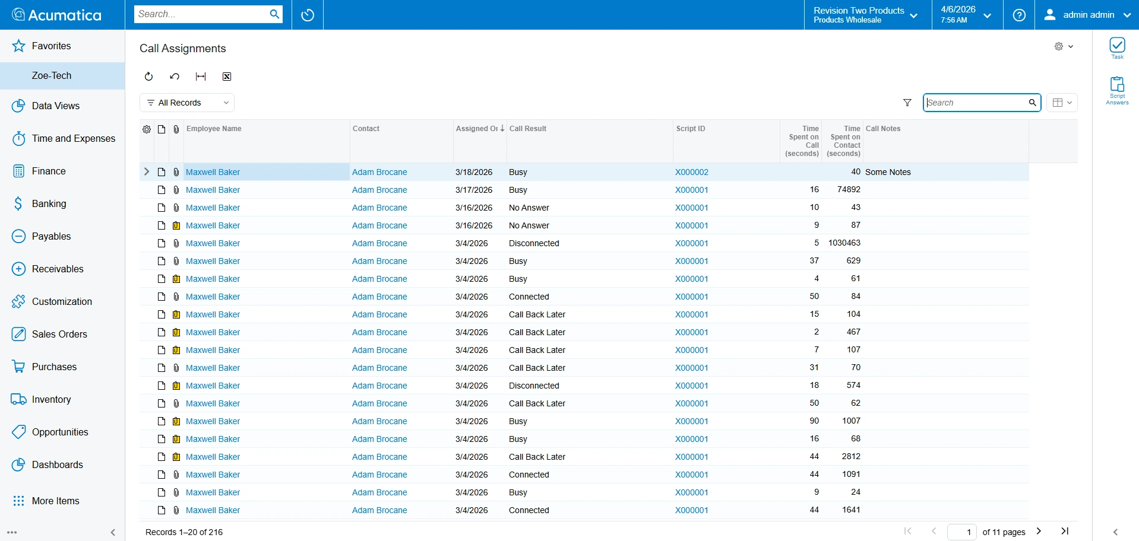Open Script ID X000002 link

[x=692, y=172]
